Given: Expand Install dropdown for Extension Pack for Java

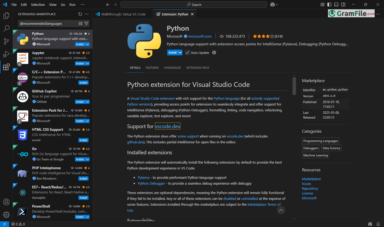Looking at the screenshot, I should [87, 121].
